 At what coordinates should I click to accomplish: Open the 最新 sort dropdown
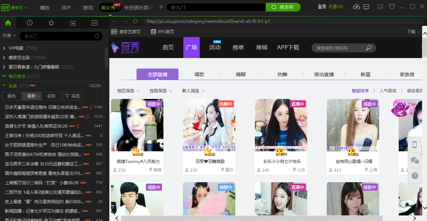(x=32, y=96)
